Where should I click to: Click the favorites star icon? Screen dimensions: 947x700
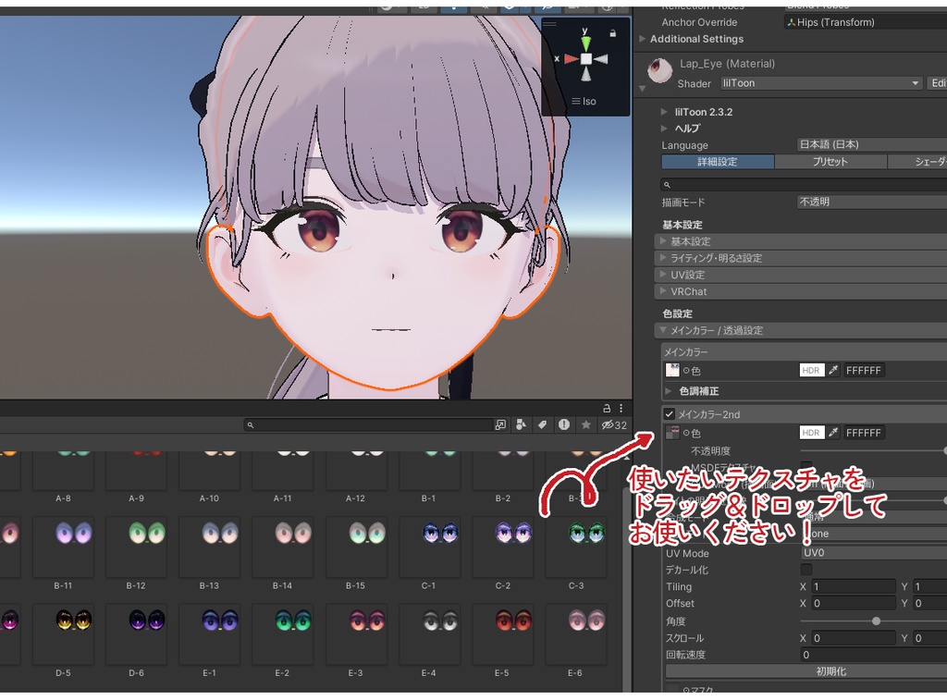585,424
